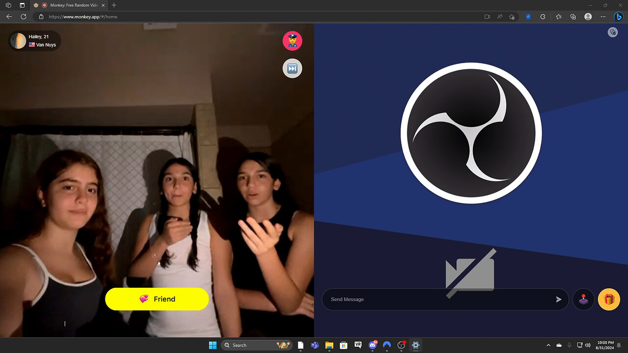Open Microsoft Teams from taskbar
628x353 pixels.
pos(315,345)
